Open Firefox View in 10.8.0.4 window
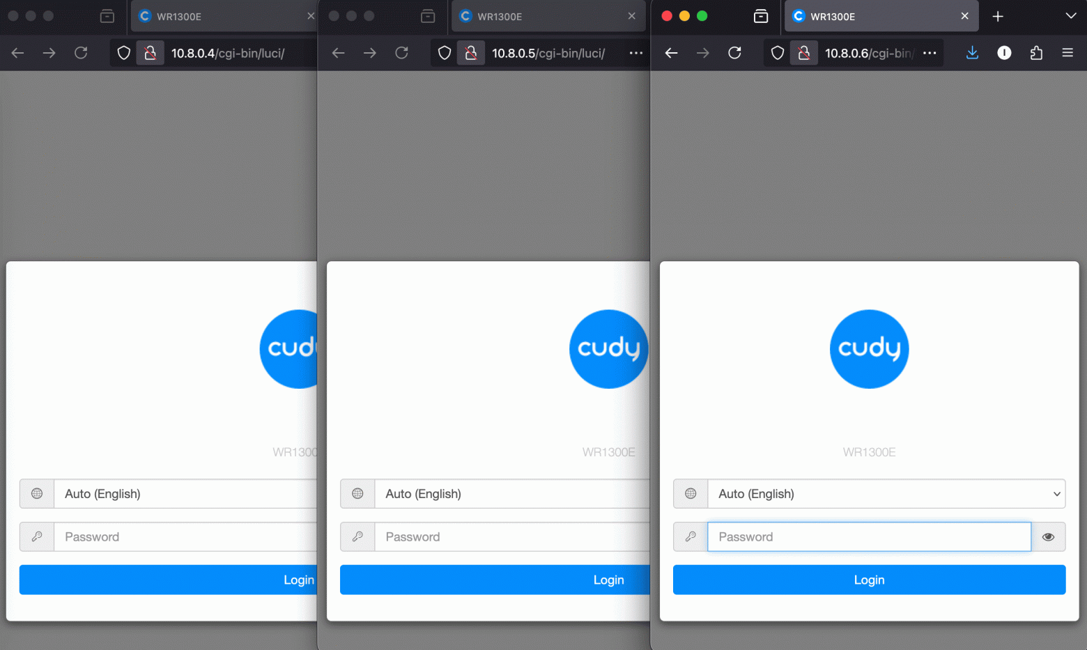The image size is (1087, 650). pyautogui.click(x=107, y=16)
